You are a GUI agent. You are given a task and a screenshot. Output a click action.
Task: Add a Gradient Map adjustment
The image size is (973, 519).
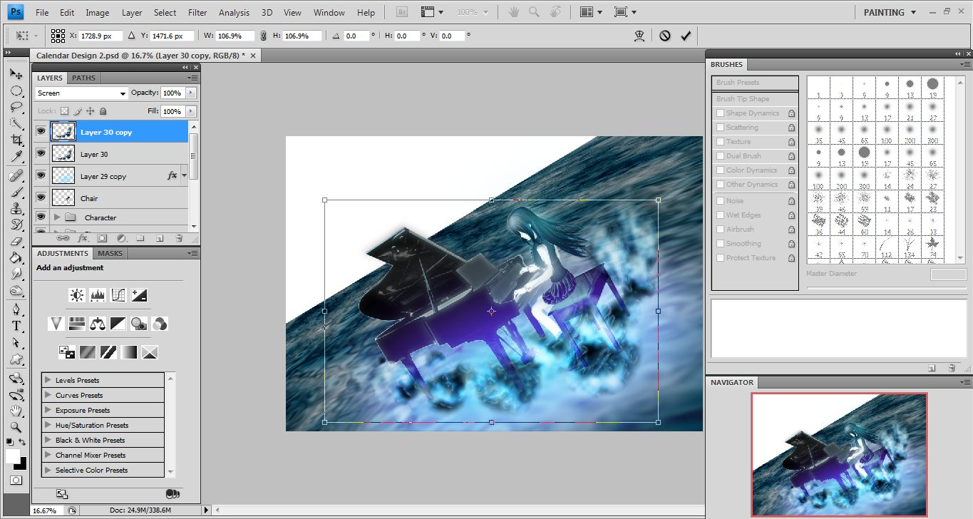coord(129,351)
